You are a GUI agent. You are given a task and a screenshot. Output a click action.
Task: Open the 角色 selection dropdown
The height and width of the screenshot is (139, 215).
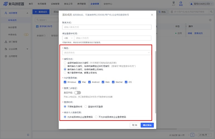(x=107, y=53)
